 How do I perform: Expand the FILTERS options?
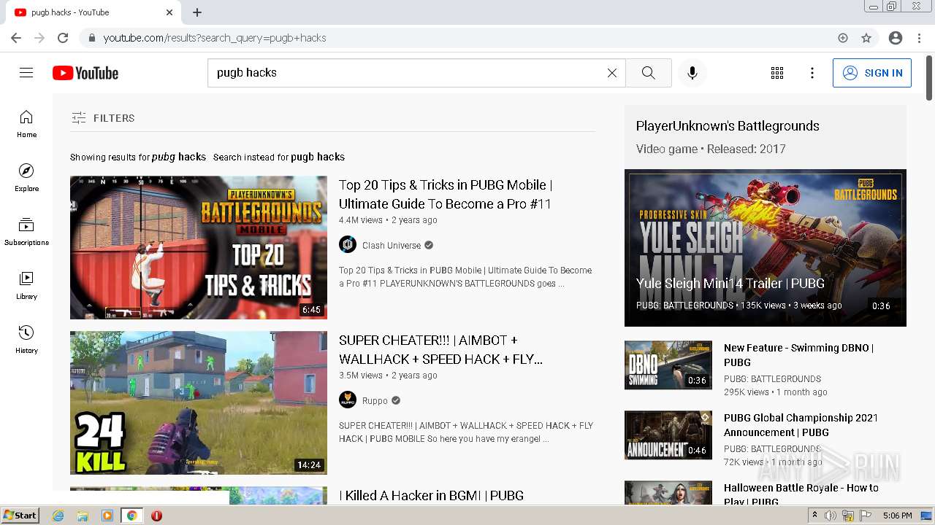[103, 118]
